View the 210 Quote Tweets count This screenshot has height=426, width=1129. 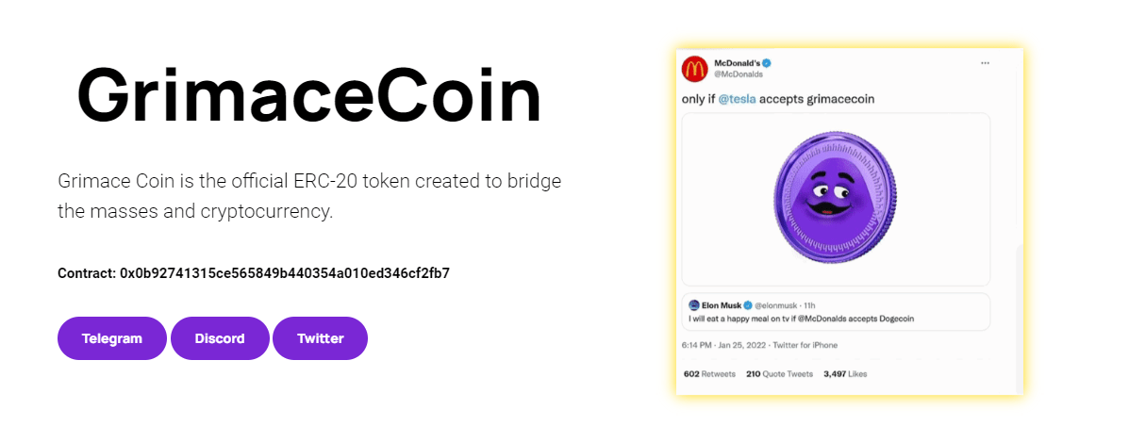pos(779,374)
